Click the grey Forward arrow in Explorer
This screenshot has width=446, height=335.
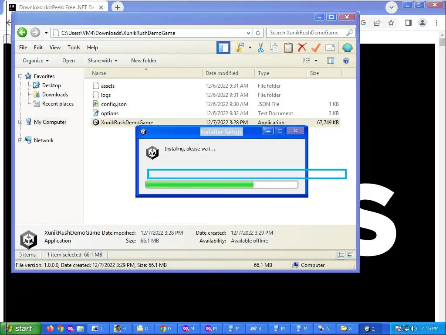pos(35,32)
